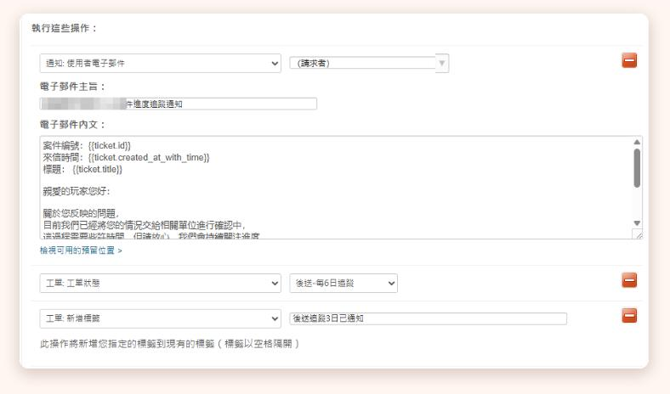This screenshot has height=394, width=670.
Task: Open the 工單: 工單狀態 action dropdown
Action: coord(160,283)
